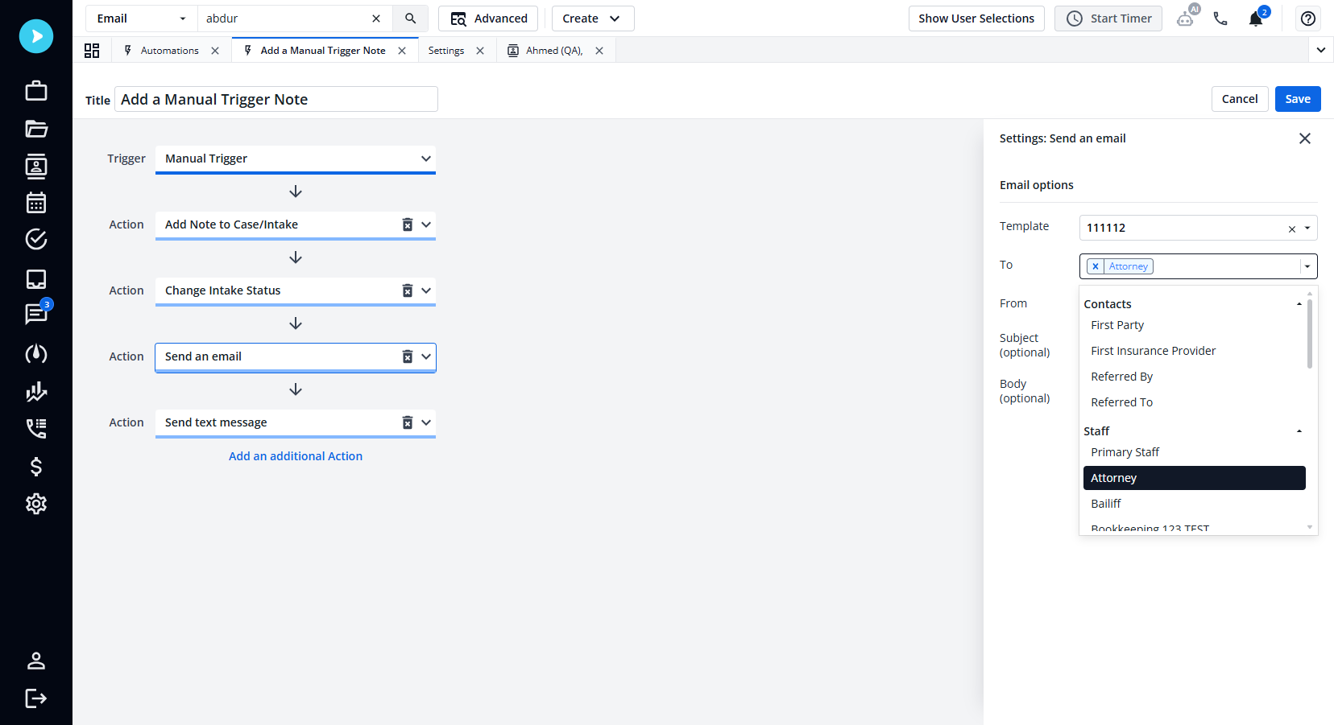The width and height of the screenshot is (1334, 725).
Task: Click Add an additional Action link
Action: point(295,455)
